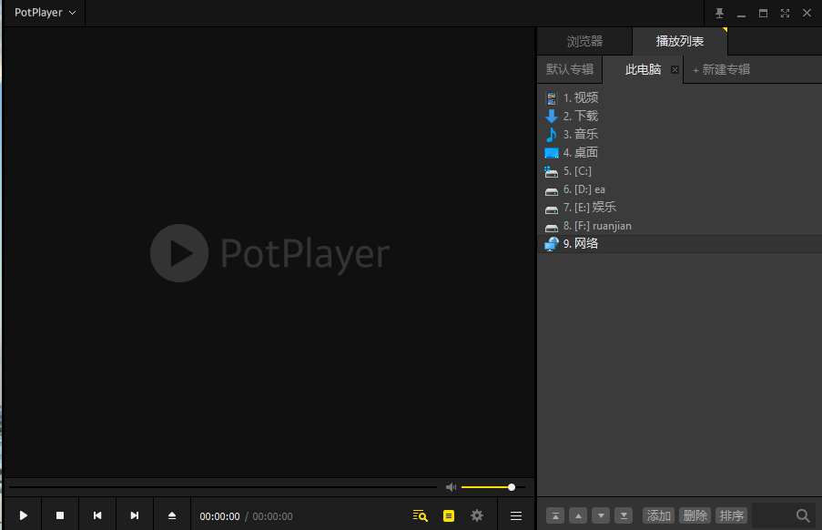Open the PotPlayer main menu dropdown

click(45, 13)
